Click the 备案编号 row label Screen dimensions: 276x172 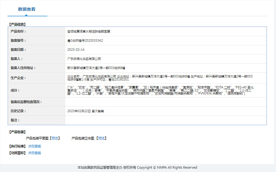[18, 41]
